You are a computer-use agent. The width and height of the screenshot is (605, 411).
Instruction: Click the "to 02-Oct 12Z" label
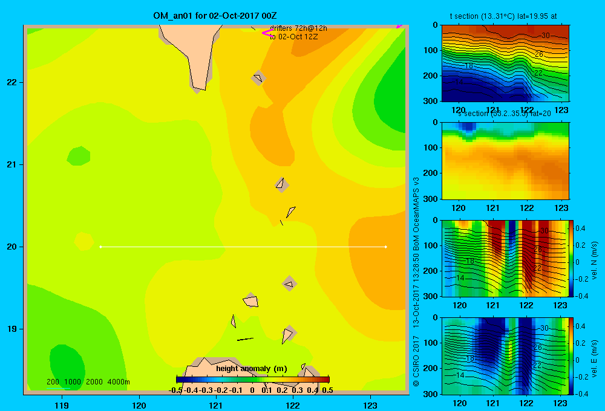[293, 37]
